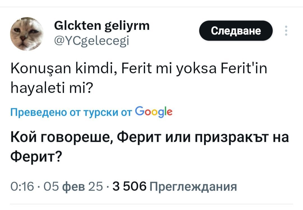Click the 3 506 views number

pyautogui.click(x=129, y=186)
